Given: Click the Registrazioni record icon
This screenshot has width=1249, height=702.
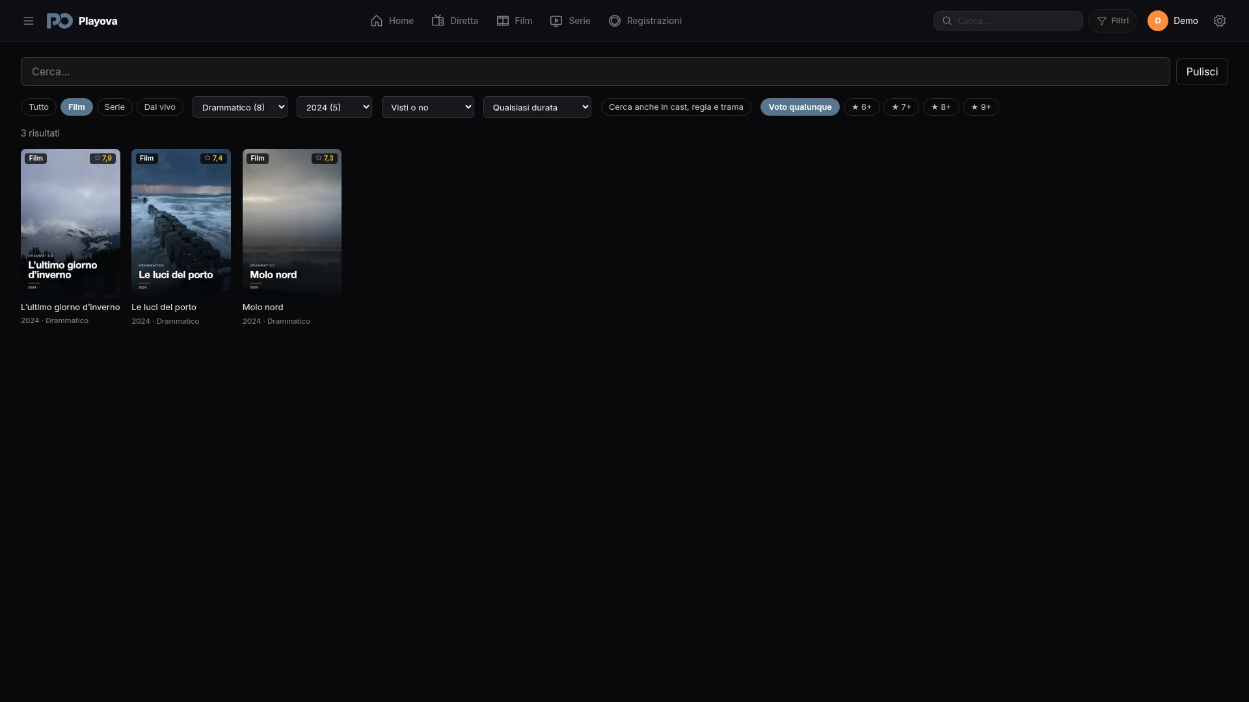Looking at the screenshot, I should (615, 21).
